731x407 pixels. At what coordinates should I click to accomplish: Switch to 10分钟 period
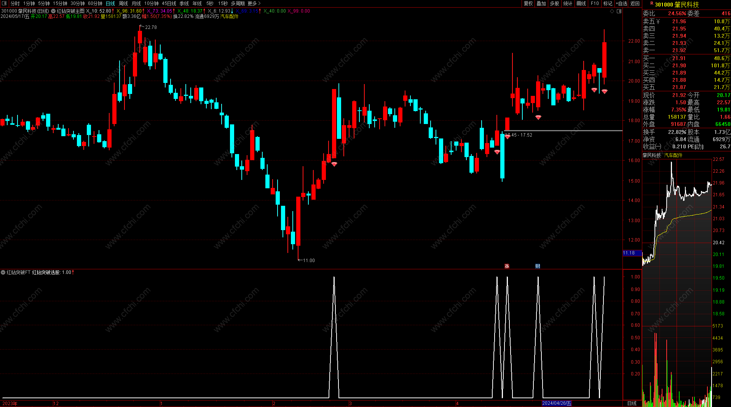click(x=152, y=3)
